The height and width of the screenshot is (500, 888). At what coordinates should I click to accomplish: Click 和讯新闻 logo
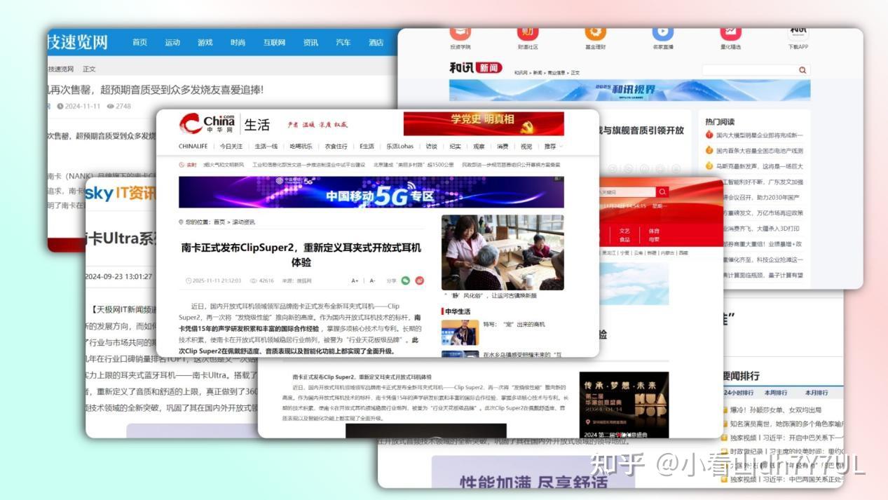[477, 68]
